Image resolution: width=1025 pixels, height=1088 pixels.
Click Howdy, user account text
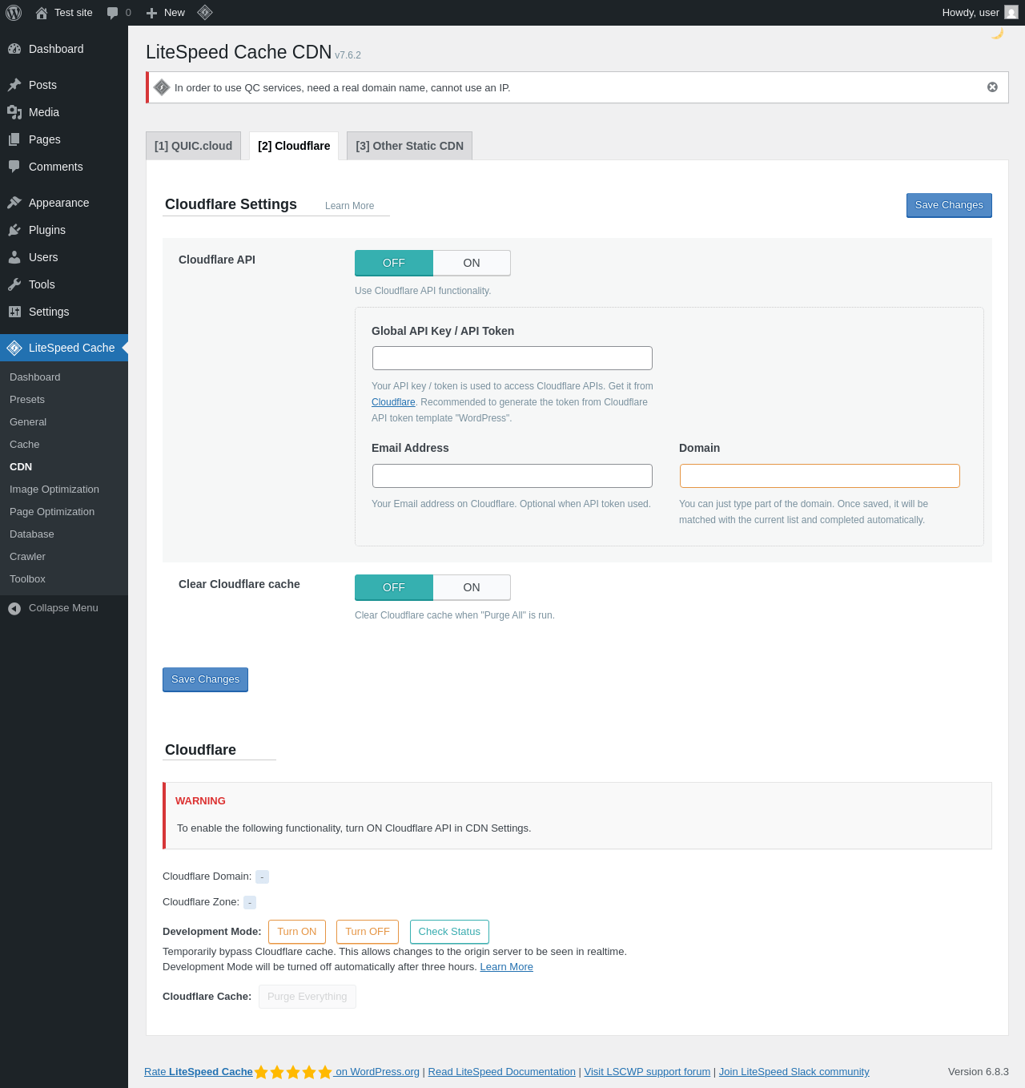[971, 13]
